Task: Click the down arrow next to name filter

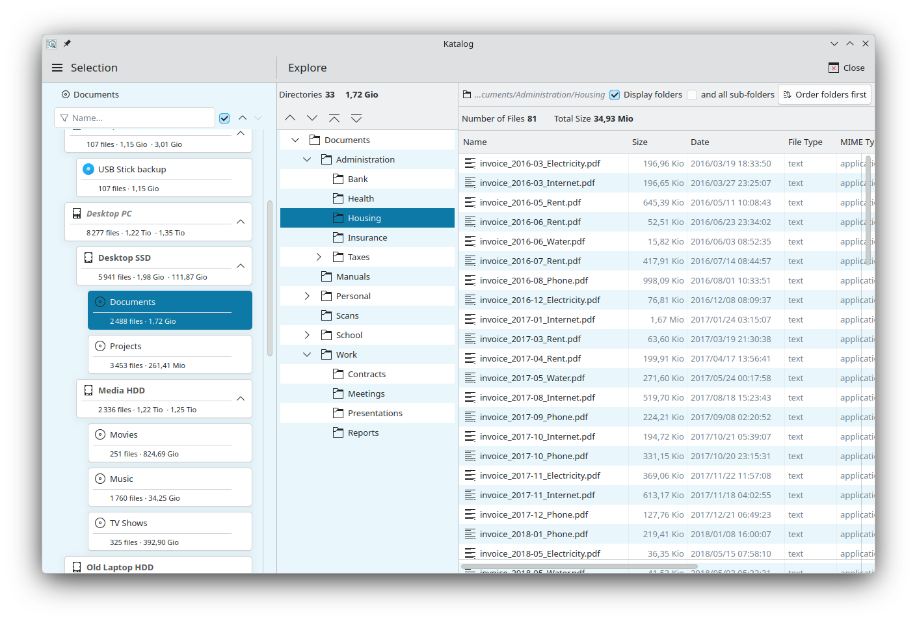Action: pyautogui.click(x=258, y=118)
